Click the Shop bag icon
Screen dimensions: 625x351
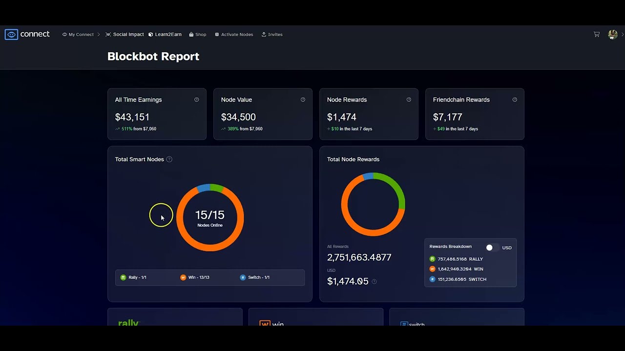(191, 35)
